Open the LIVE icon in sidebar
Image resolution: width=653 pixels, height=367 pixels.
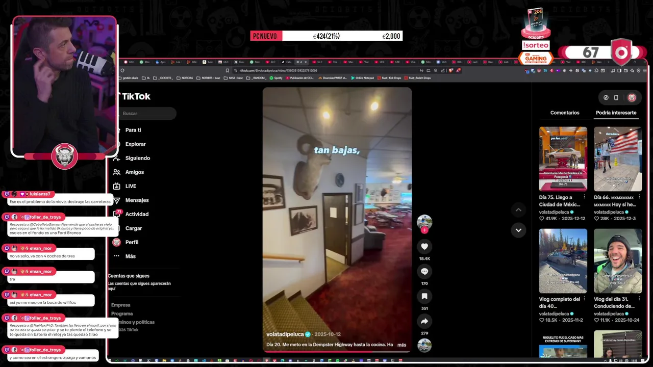(117, 186)
